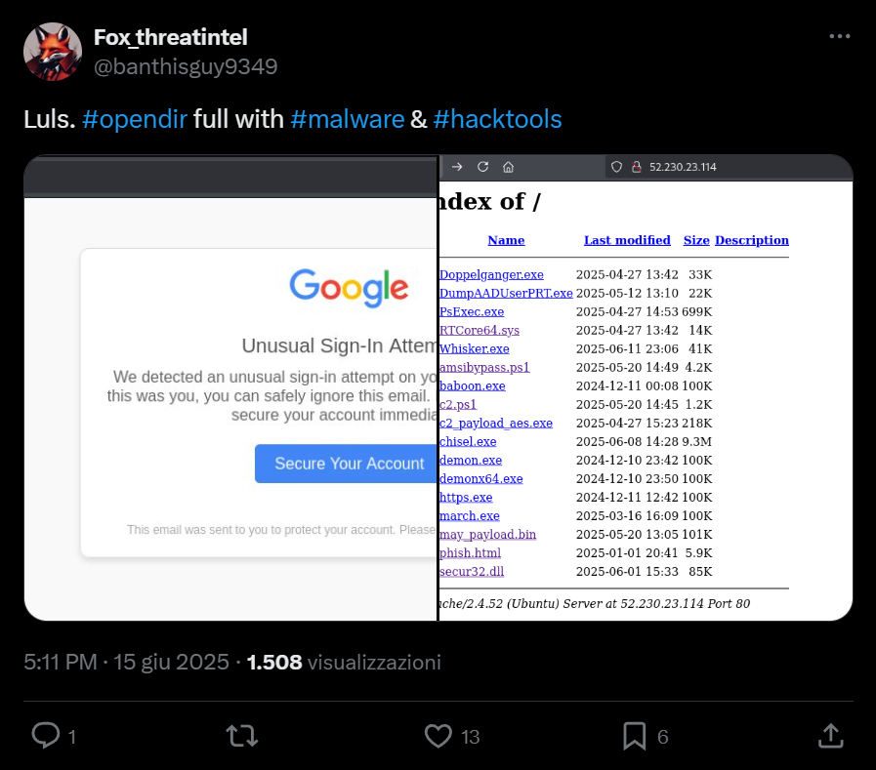
Task: Click the browser reload icon in screenshot
Action: 482,167
